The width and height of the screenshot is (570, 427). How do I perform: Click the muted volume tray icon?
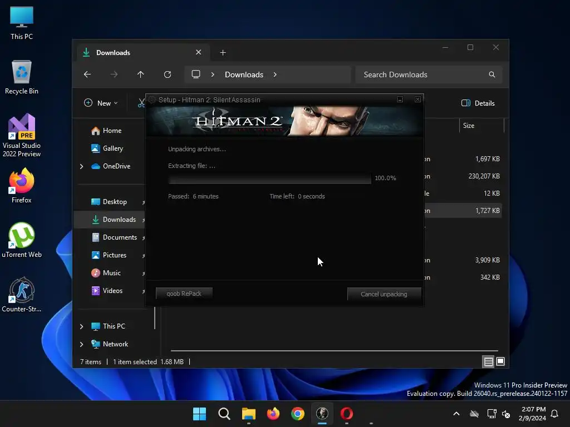(505, 414)
